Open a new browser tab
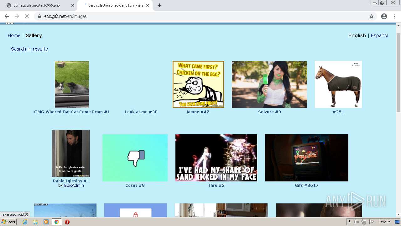This screenshot has height=226, width=401. pyautogui.click(x=159, y=5)
